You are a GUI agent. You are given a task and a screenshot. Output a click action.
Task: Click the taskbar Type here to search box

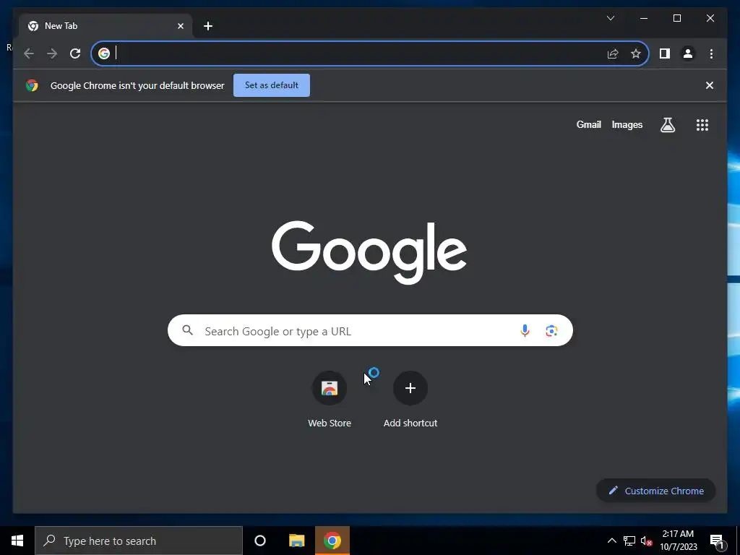click(x=139, y=541)
